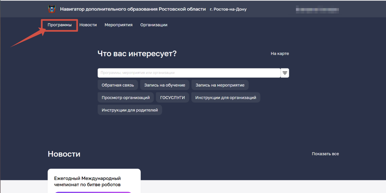Click the Навигатор дополнительного образования site title
Screen dimensions: 386x193
coord(133,9)
